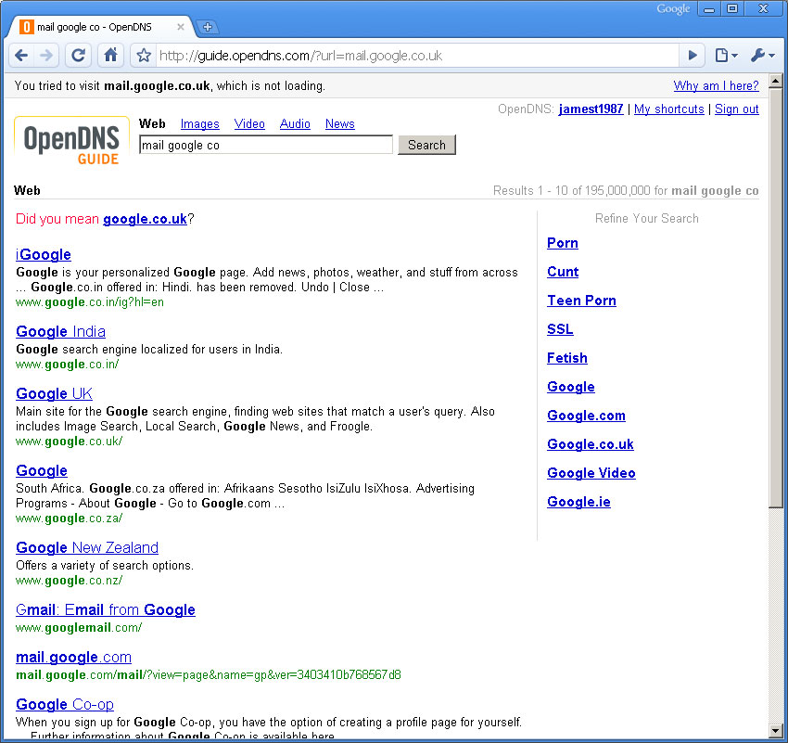Reload the page with the refresh icon

coord(78,56)
